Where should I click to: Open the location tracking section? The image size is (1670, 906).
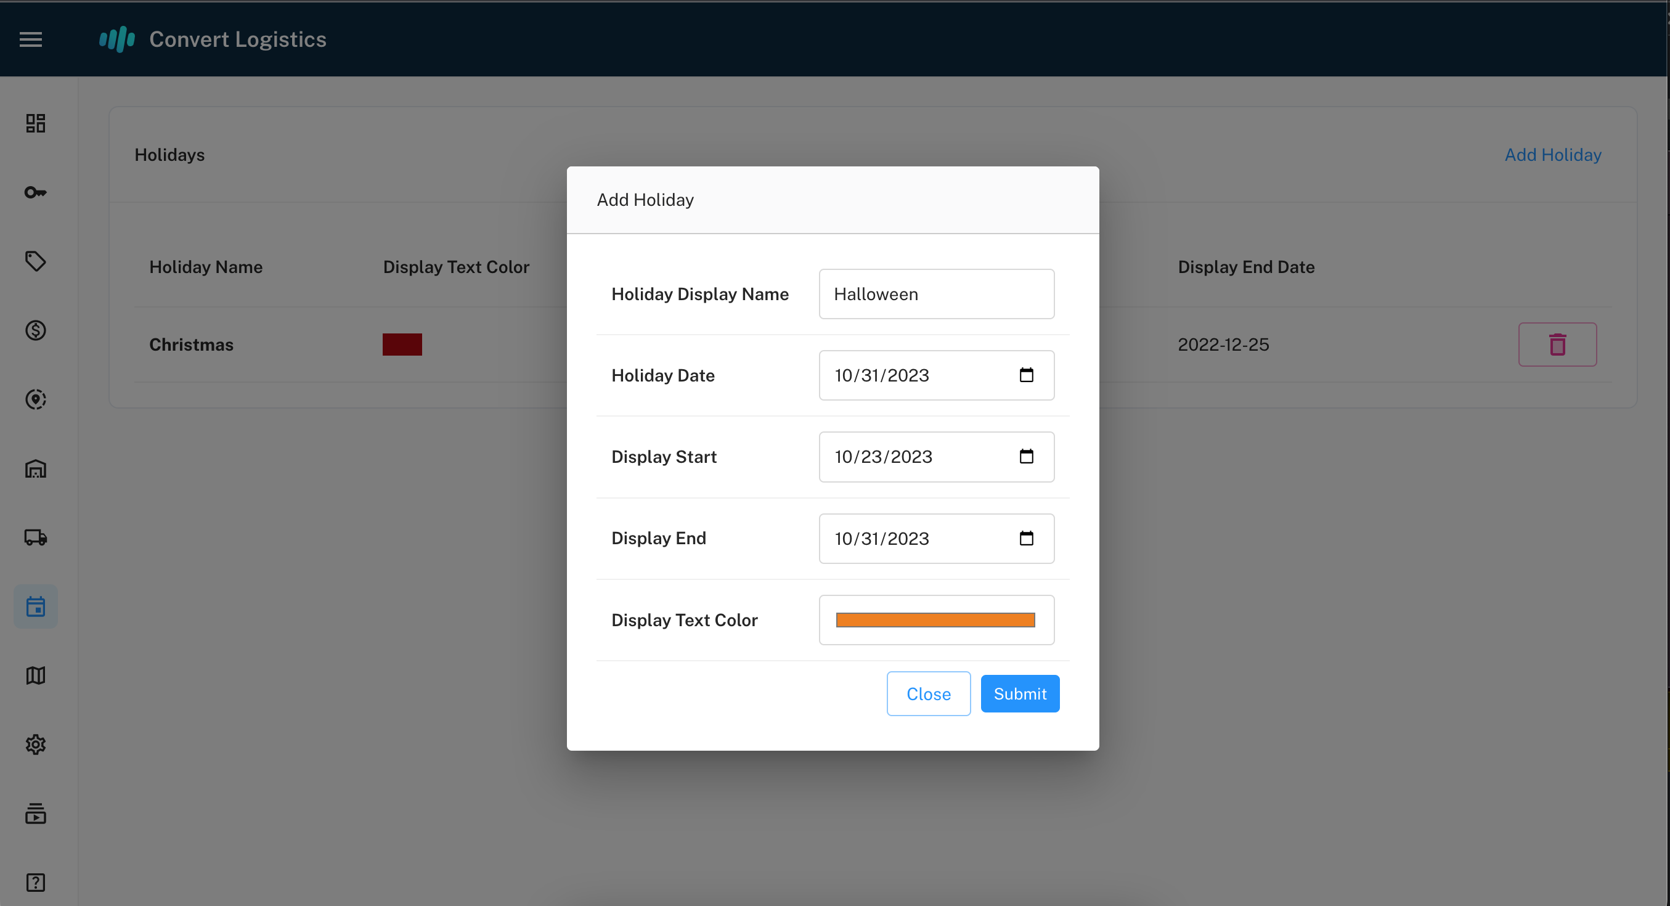click(x=36, y=399)
